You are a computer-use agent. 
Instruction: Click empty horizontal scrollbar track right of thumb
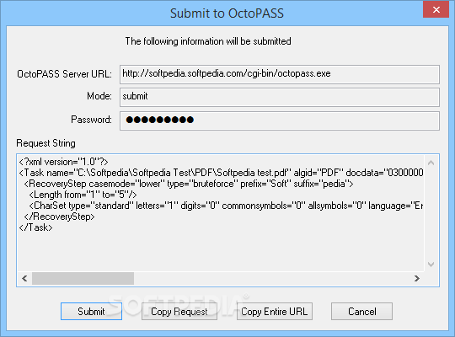(272, 279)
